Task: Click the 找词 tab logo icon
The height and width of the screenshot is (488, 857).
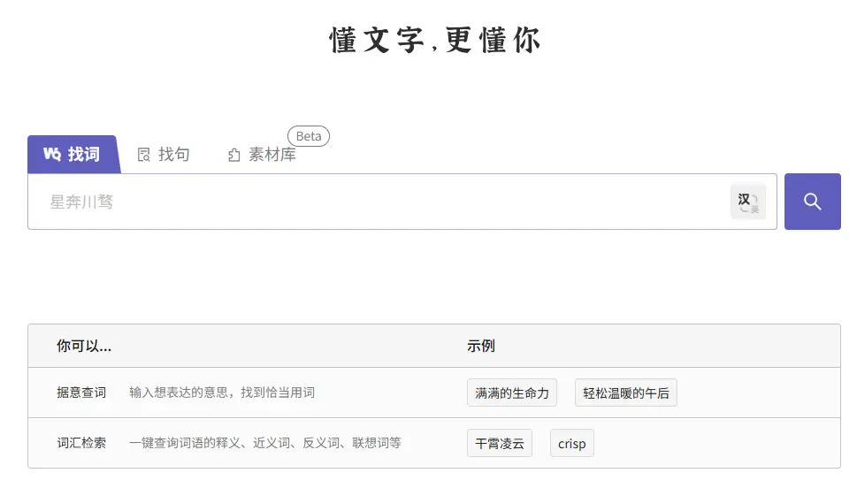Action: coord(51,154)
